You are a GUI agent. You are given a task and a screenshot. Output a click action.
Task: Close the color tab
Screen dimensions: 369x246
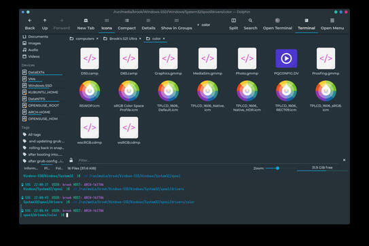click(x=164, y=39)
